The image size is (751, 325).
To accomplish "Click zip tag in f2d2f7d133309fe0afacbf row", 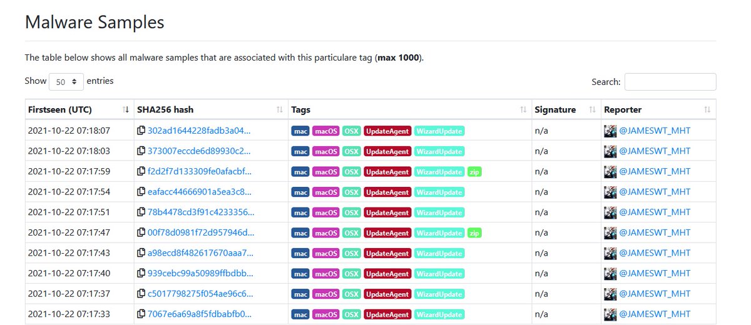I will [474, 172].
